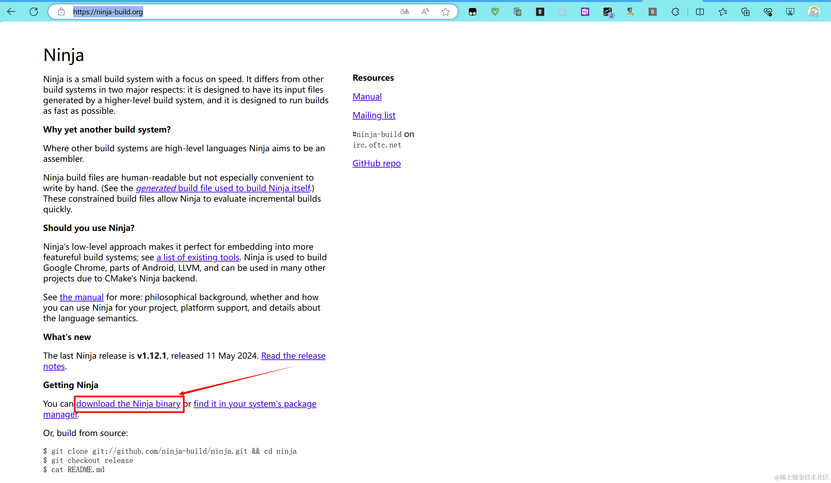Follow the download the Ninja binary link
Screen dimensions: 831x483
coord(128,404)
